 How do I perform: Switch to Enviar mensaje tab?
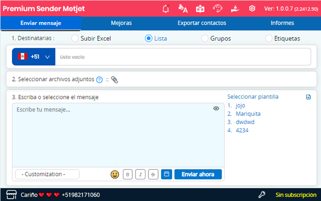coord(41,23)
